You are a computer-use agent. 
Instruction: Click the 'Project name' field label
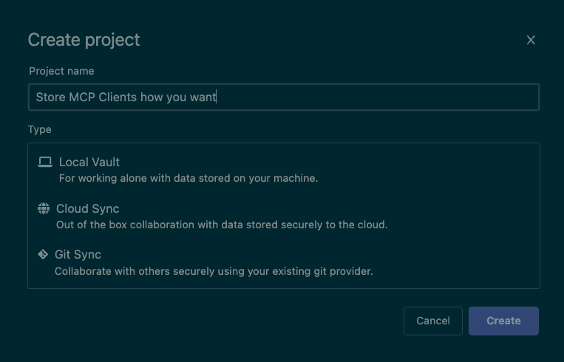61,71
